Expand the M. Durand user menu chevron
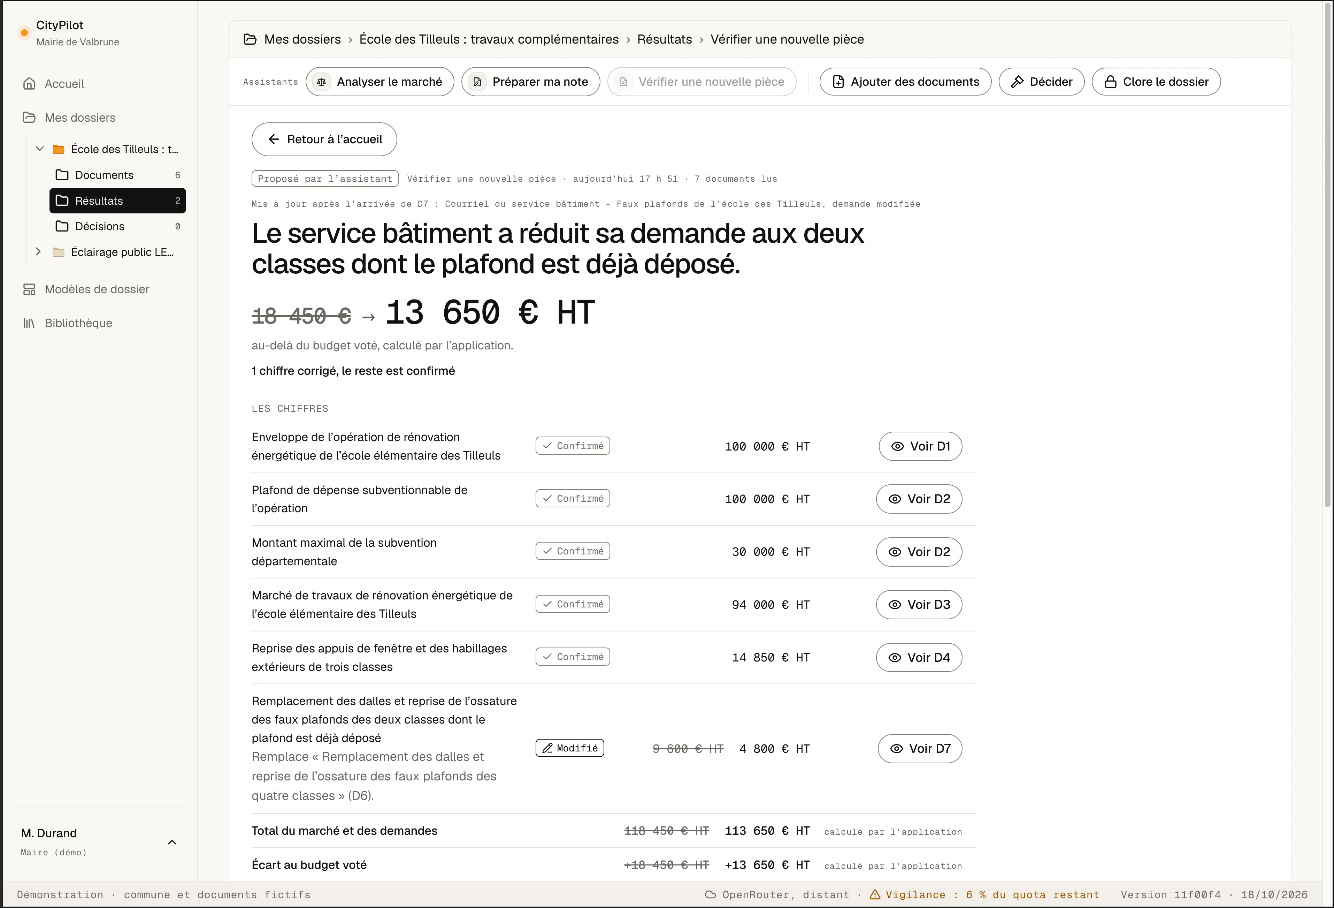This screenshot has height=908, width=1334. pyautogui.click(x=172, y=842)
